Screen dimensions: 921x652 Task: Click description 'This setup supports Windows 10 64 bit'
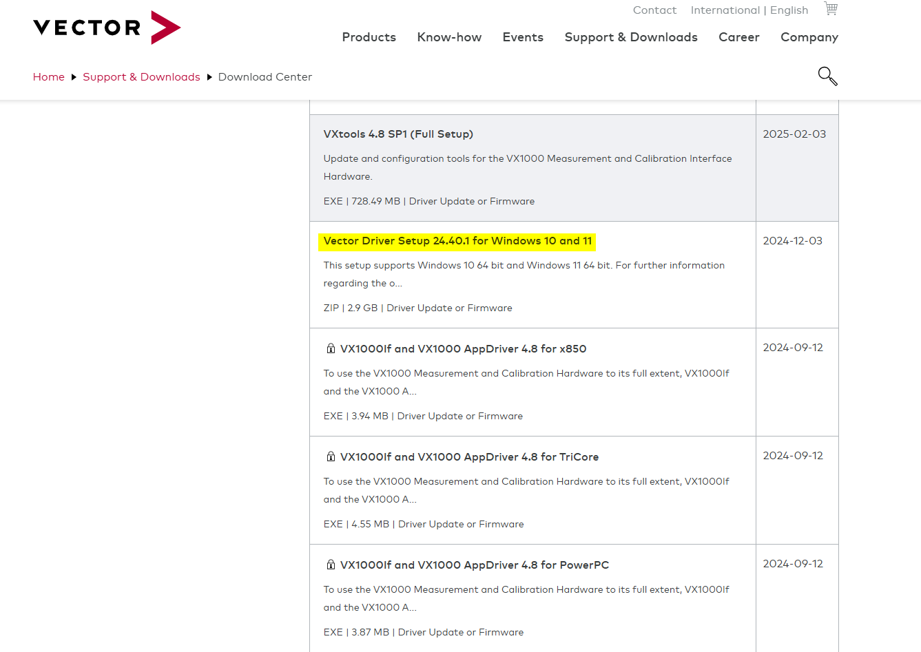tap(524, 274)
